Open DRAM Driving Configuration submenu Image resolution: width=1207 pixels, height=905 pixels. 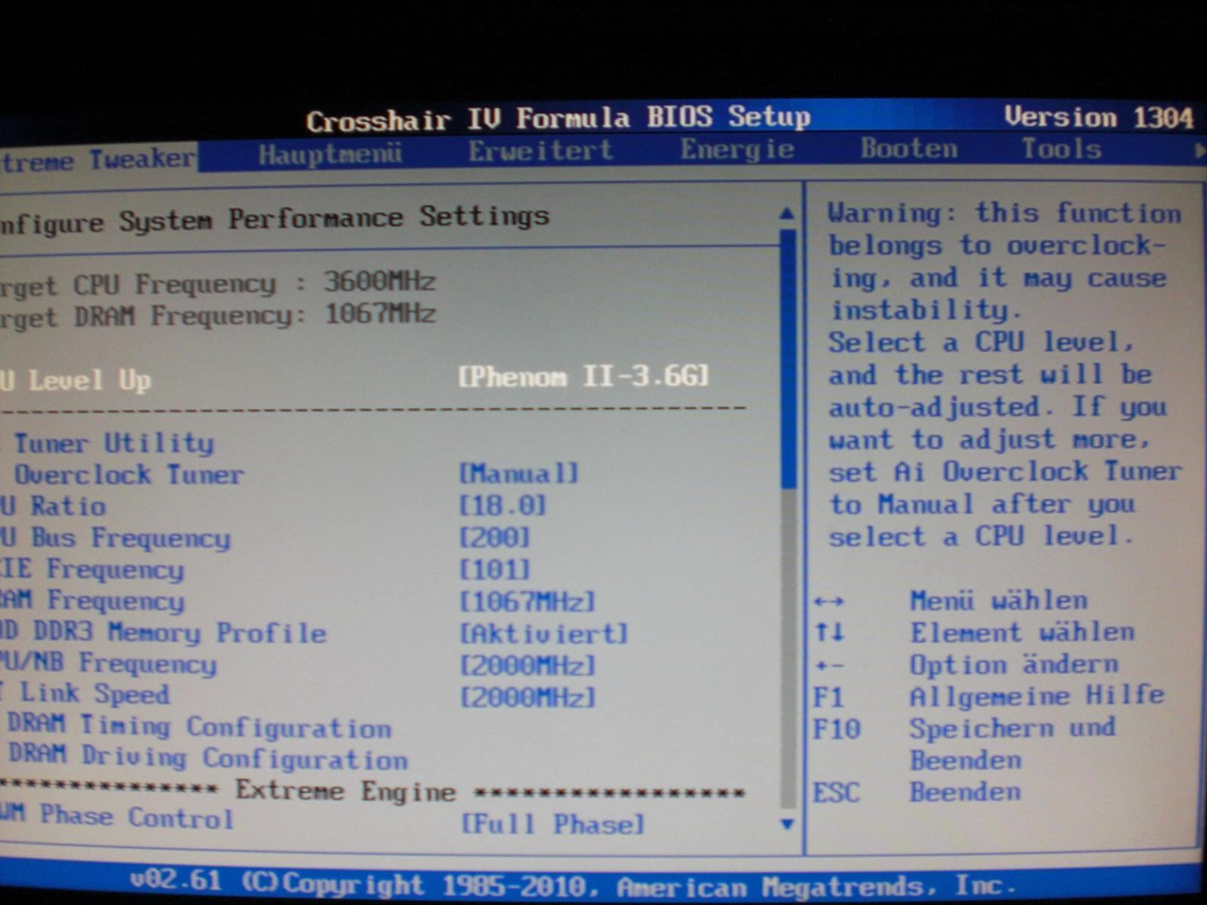(x=208, y=757)
